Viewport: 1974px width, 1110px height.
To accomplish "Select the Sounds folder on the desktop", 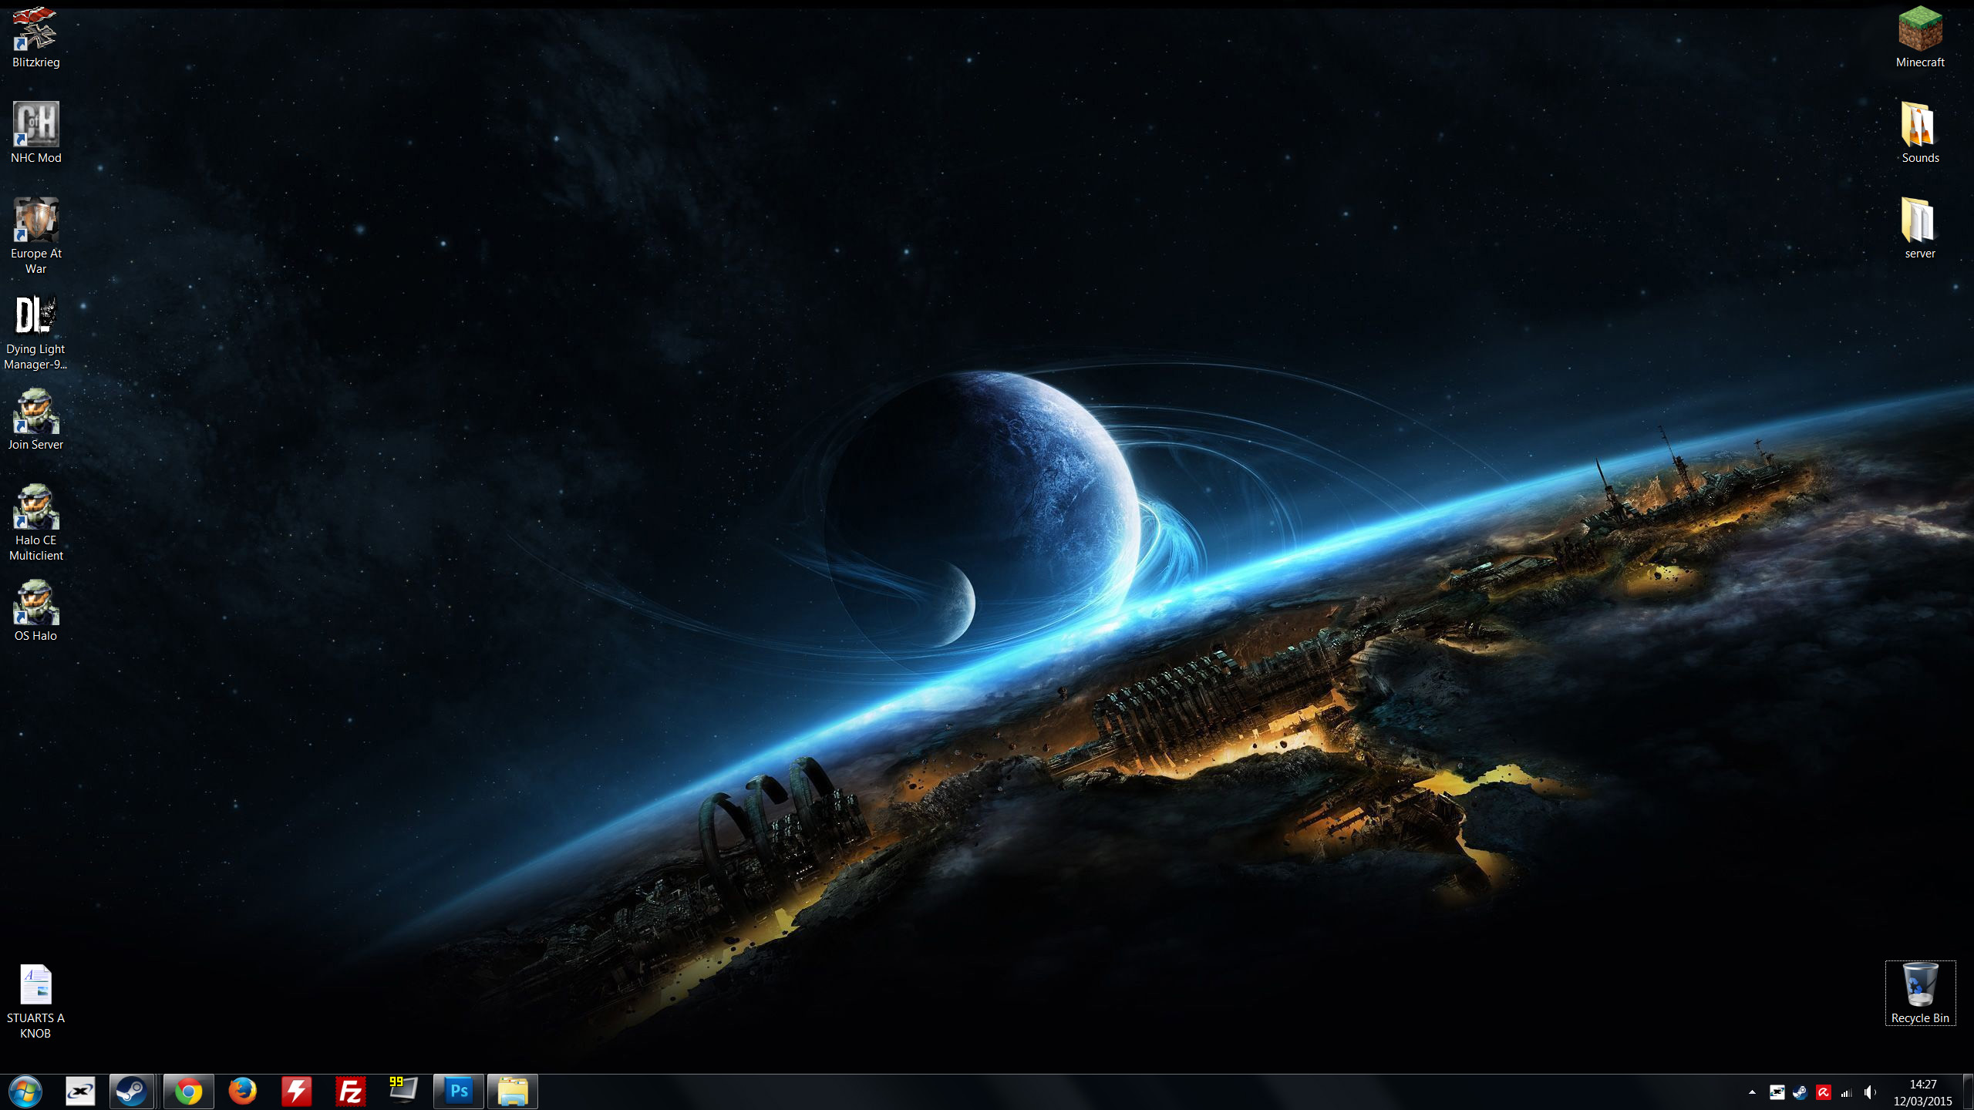I will [x=1920, y=133].
